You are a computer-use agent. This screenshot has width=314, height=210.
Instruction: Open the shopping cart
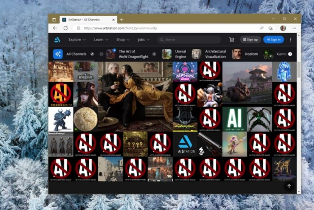point(232,40)
